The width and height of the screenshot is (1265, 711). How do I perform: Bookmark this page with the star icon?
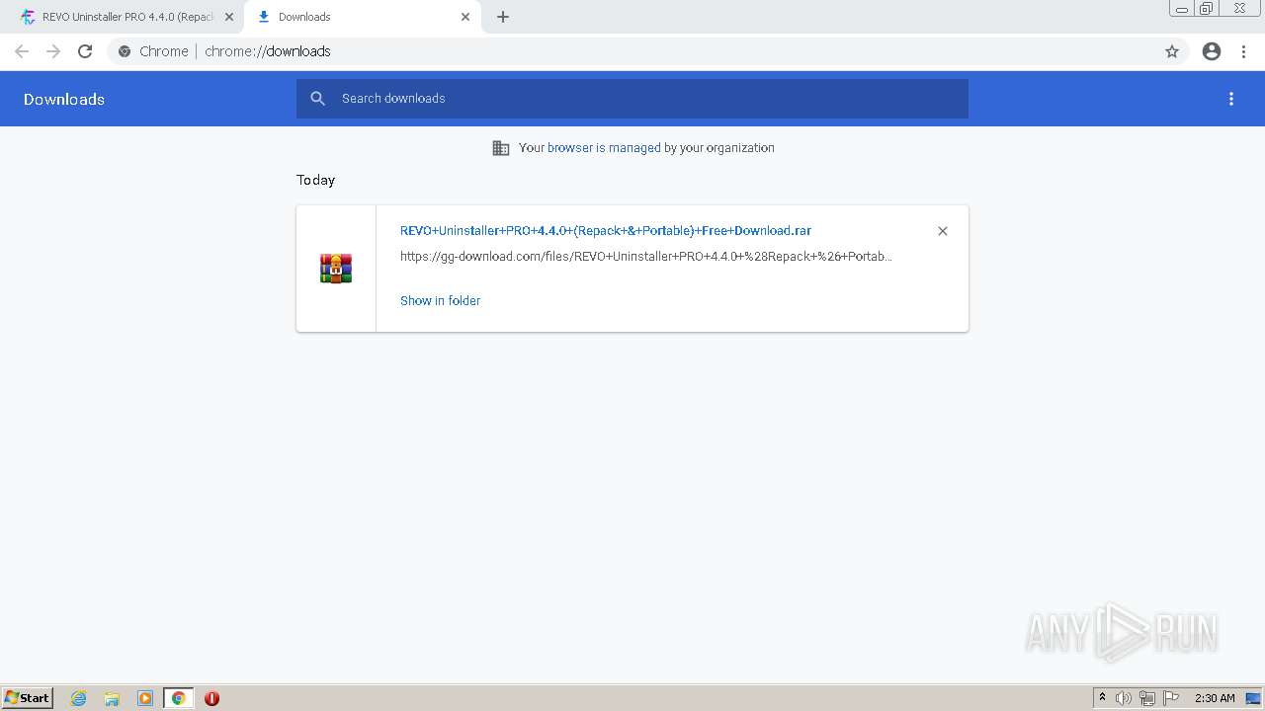[x=1172, y=51]
